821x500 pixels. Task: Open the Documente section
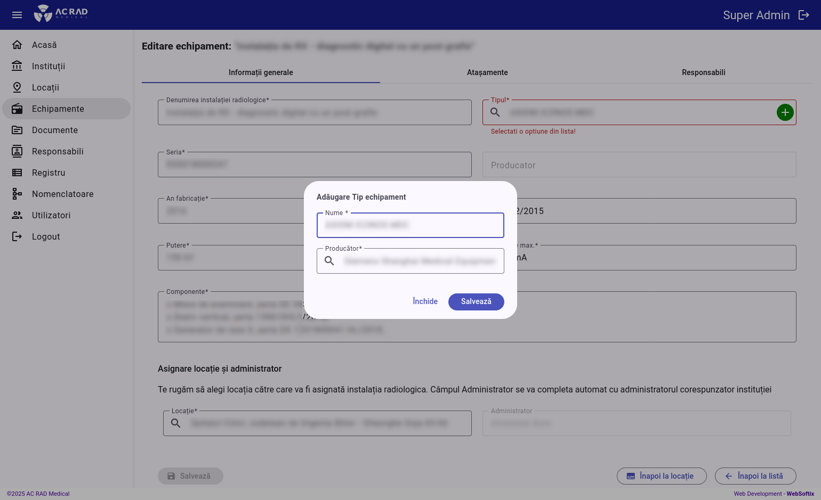click(x=54, y=130)
